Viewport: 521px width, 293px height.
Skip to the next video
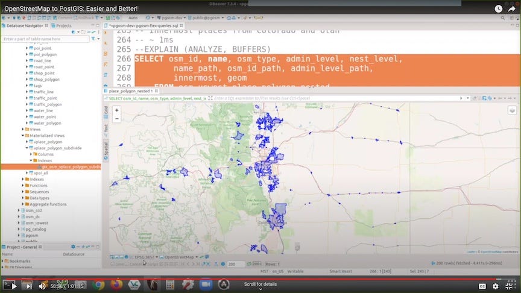pos(29,286)
